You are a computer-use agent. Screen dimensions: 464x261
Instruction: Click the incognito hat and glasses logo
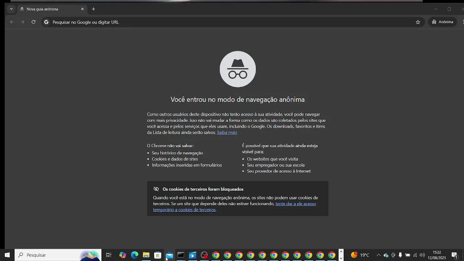coord(238,69)
